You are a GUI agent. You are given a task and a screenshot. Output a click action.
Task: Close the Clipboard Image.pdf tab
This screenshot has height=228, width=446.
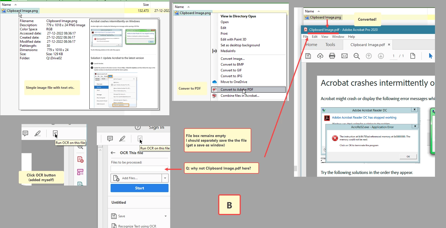pos(389,44)
